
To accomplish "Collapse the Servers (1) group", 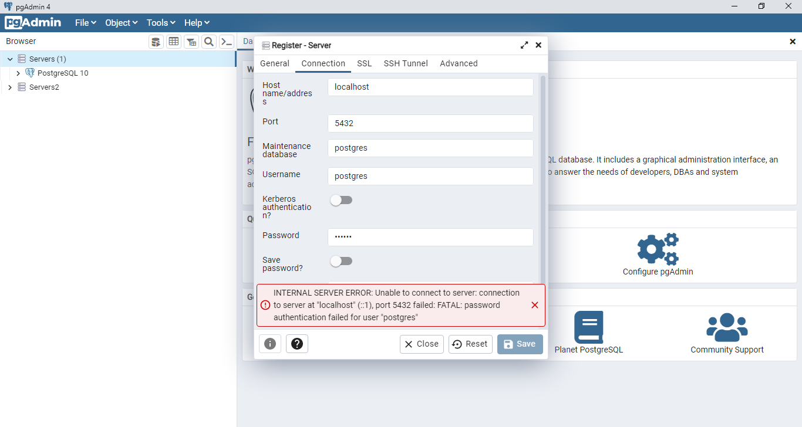I will pyautogui.click(x=10, y=59).
